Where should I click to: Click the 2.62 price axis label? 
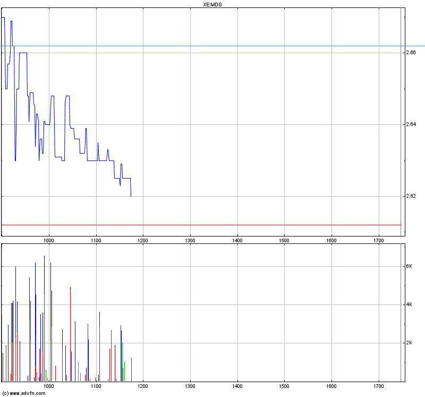tap(410, 196)
